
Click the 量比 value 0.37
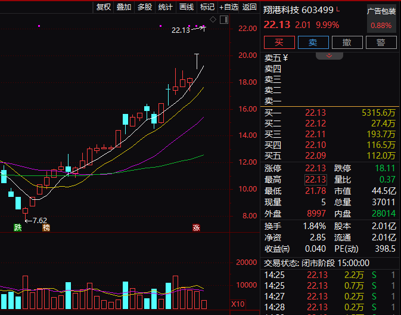click(x=387, y=180)
